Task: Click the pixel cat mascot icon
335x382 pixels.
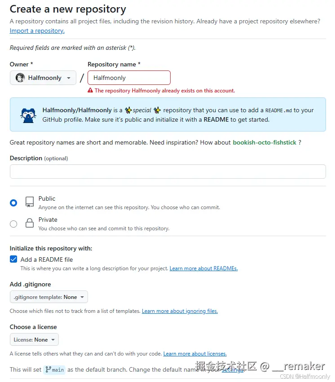Action: tap(28, 115)
